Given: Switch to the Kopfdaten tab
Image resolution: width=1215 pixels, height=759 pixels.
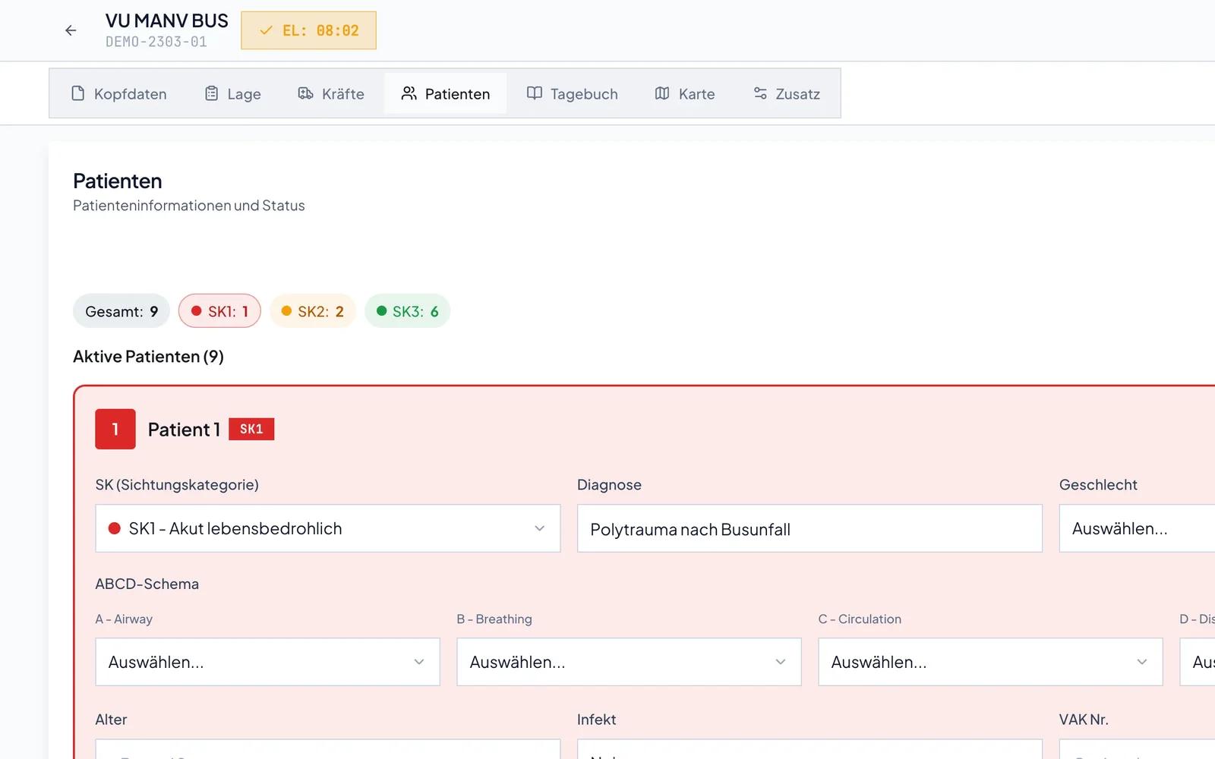Looking at the screenshot, I should coord(119,93).
